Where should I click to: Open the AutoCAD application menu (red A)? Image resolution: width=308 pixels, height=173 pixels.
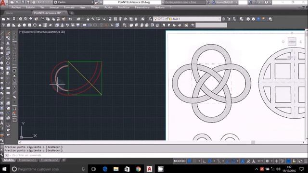(3, 4)
